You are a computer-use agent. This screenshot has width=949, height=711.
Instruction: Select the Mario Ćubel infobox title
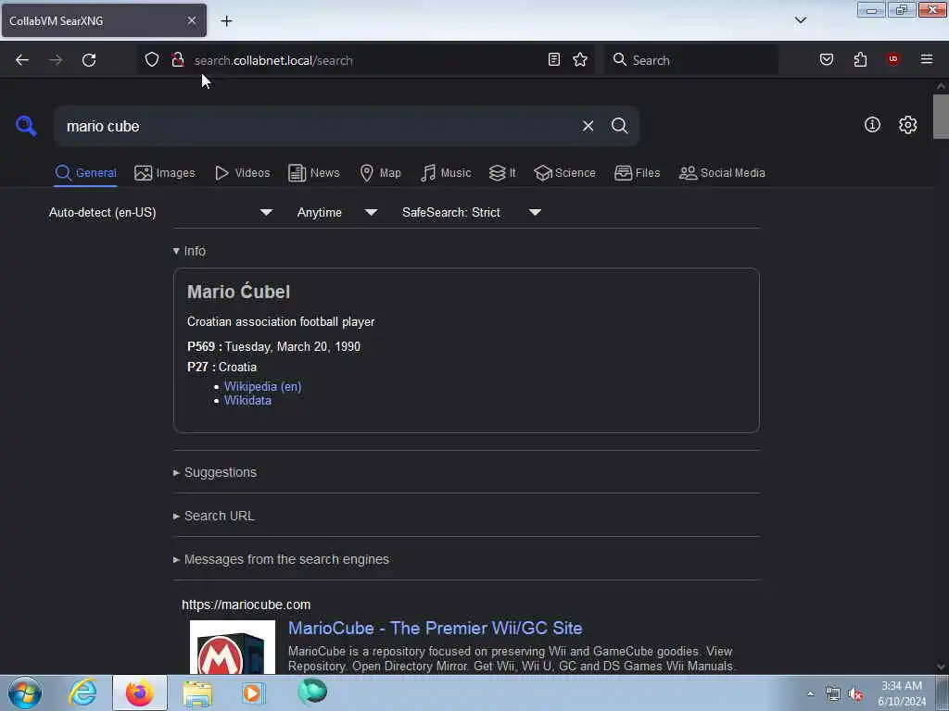coord(238,292)
